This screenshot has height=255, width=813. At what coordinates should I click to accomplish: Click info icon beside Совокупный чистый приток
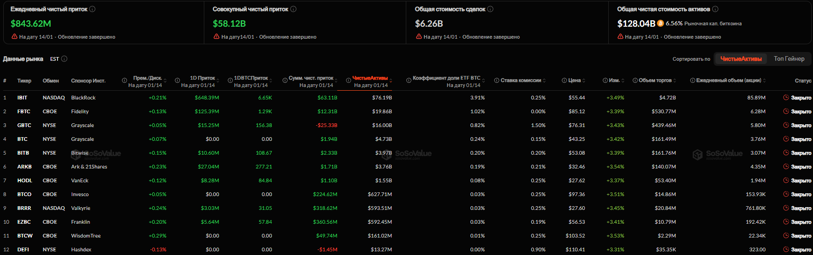click(294, 9)
